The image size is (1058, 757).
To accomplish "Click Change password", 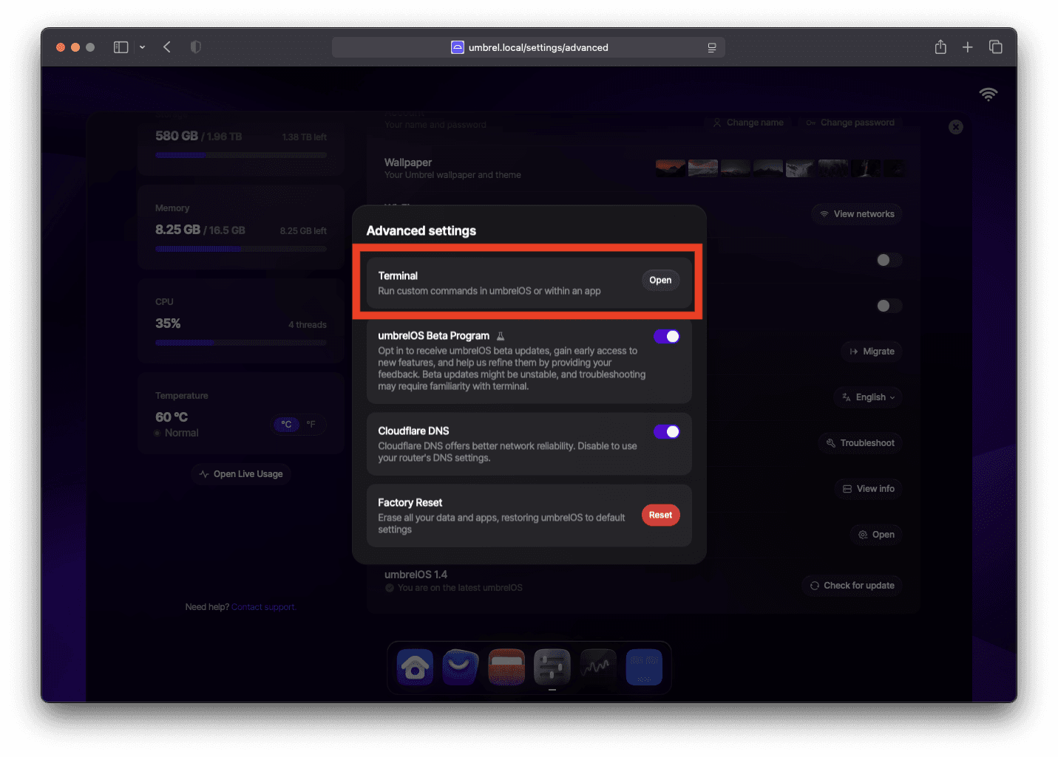I will (x=850, y=123).
